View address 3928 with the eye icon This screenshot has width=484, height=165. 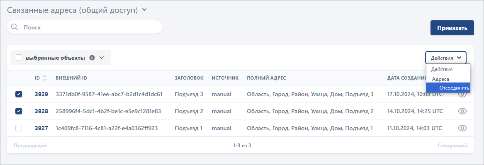462,111
